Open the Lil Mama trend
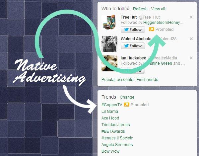Viewport: 199px width, 156px height. click(x=110, y=112)
